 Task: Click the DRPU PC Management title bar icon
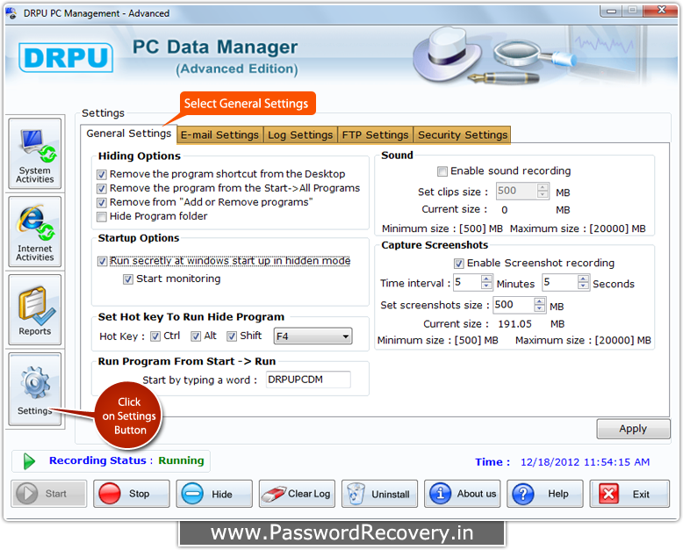pos(11,13)
